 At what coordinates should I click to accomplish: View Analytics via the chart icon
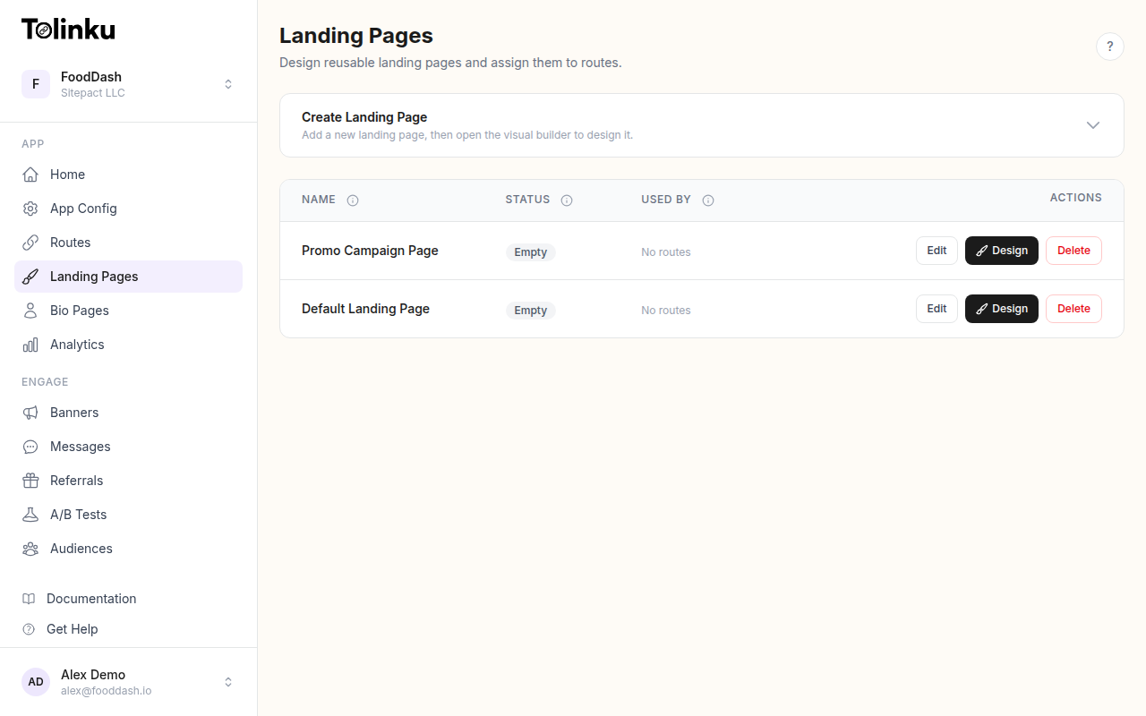click(x=30, y=344)
